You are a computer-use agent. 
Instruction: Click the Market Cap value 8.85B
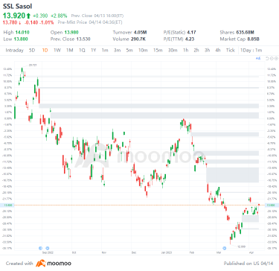(x=253, y=39)
